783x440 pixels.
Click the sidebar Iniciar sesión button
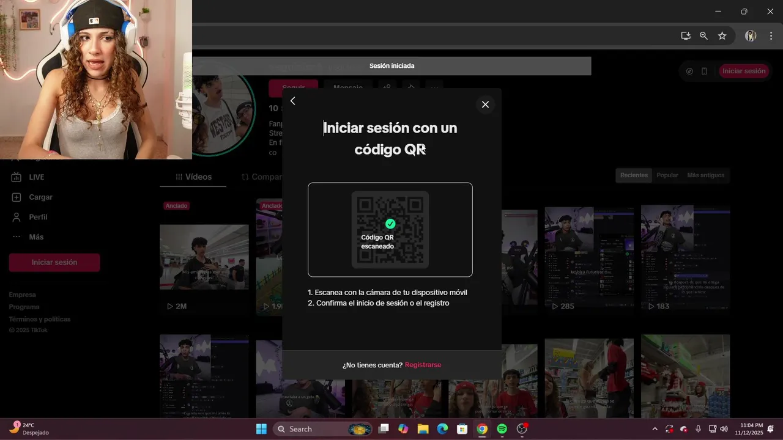tap(54, 262)
